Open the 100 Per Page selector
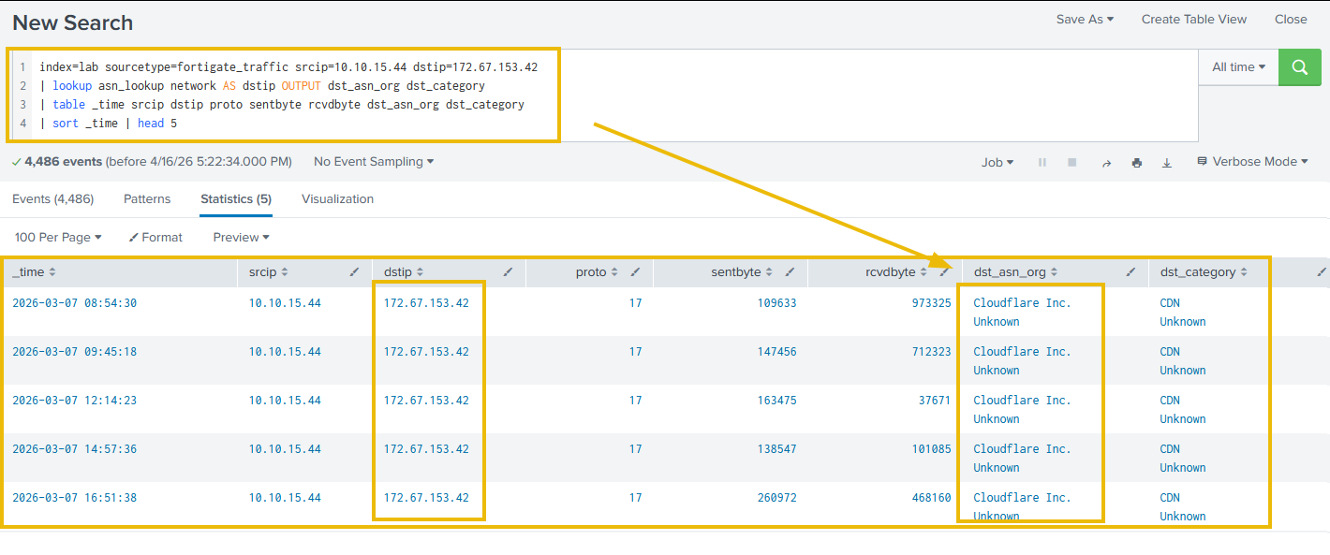 click(x=58, y=238)
